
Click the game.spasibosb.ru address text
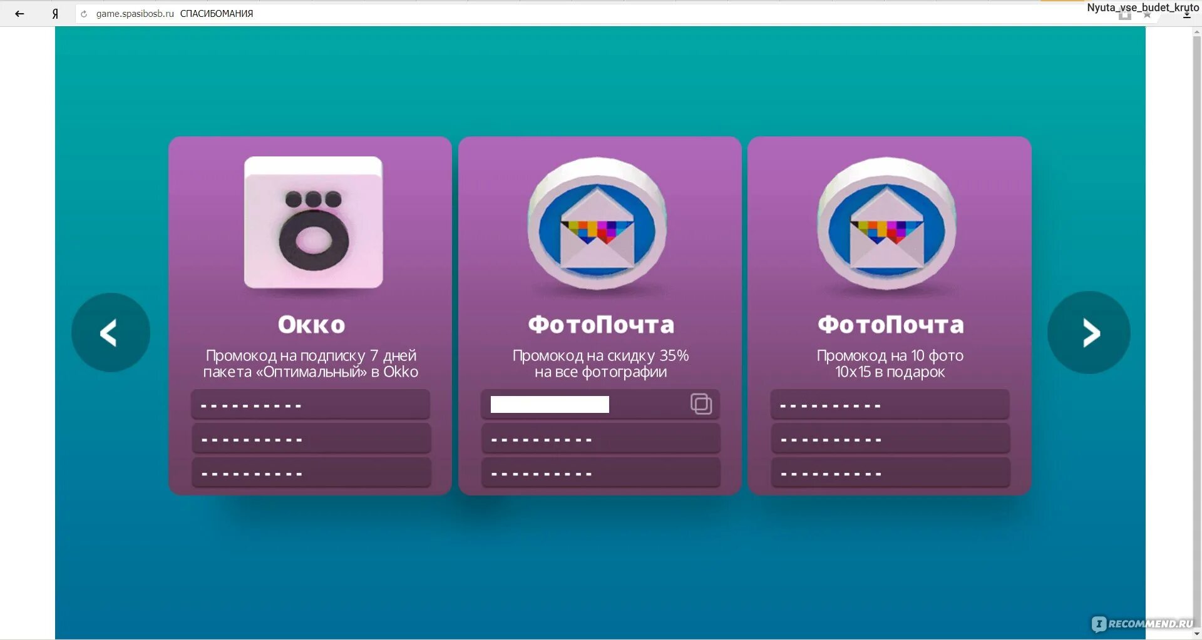(x=135, y=13)
